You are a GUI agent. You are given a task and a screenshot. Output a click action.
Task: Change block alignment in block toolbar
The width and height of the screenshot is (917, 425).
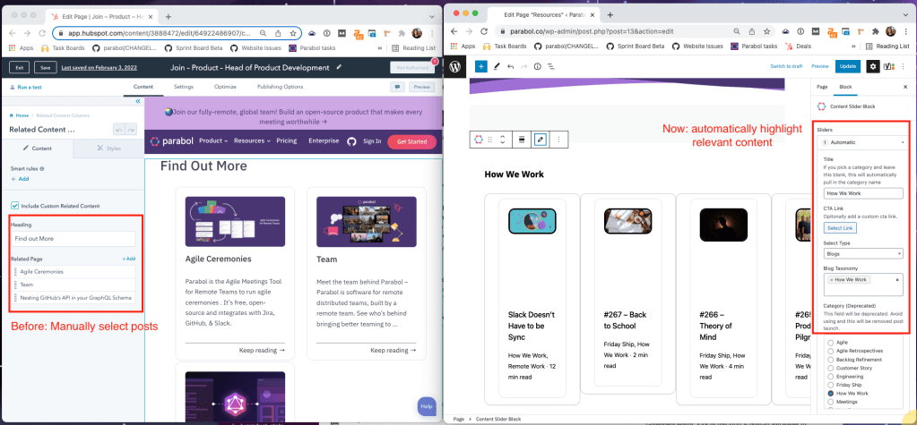pyautogui.click(x=521, y=140)
